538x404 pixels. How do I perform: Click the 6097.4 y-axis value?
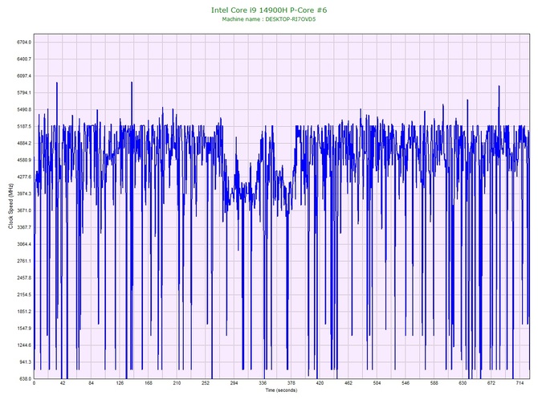(24, 75)
